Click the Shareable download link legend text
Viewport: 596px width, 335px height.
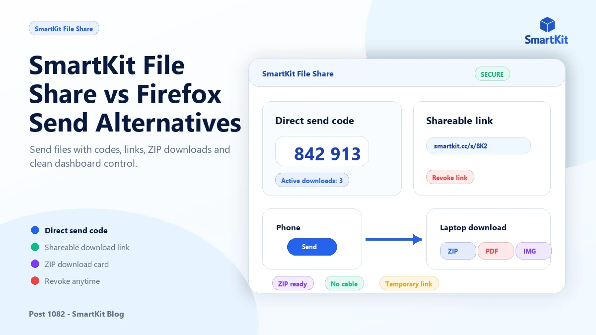(x=87, y=247)
